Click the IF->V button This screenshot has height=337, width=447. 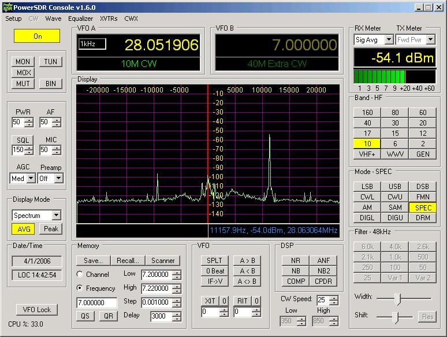(x=214, y=282)
